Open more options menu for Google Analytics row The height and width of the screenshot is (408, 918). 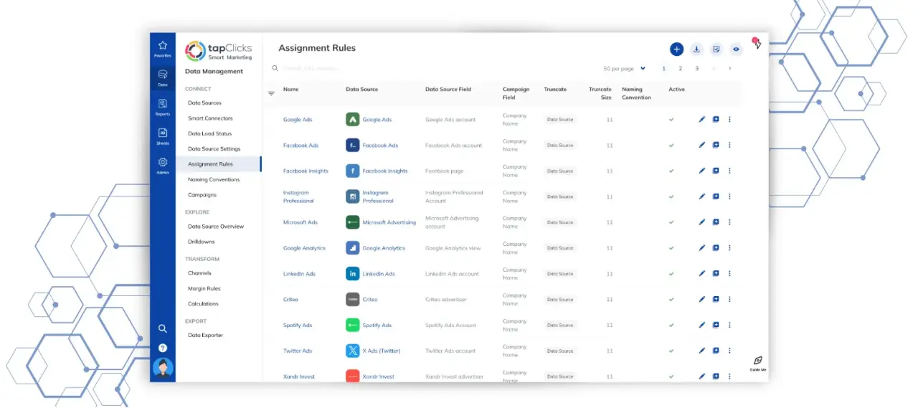coord(729,248)
